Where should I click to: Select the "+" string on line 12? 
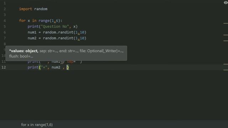(44, 67)
